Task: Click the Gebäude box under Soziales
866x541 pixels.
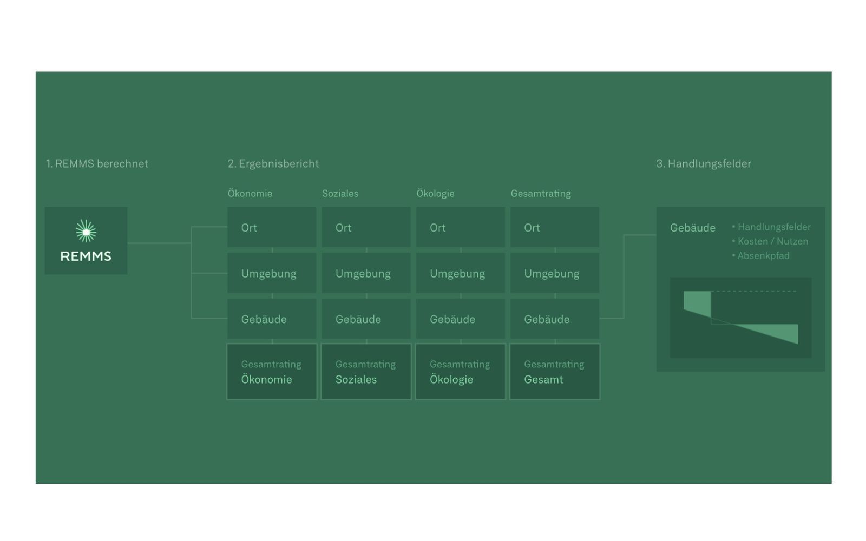Action: pos(365,319)
